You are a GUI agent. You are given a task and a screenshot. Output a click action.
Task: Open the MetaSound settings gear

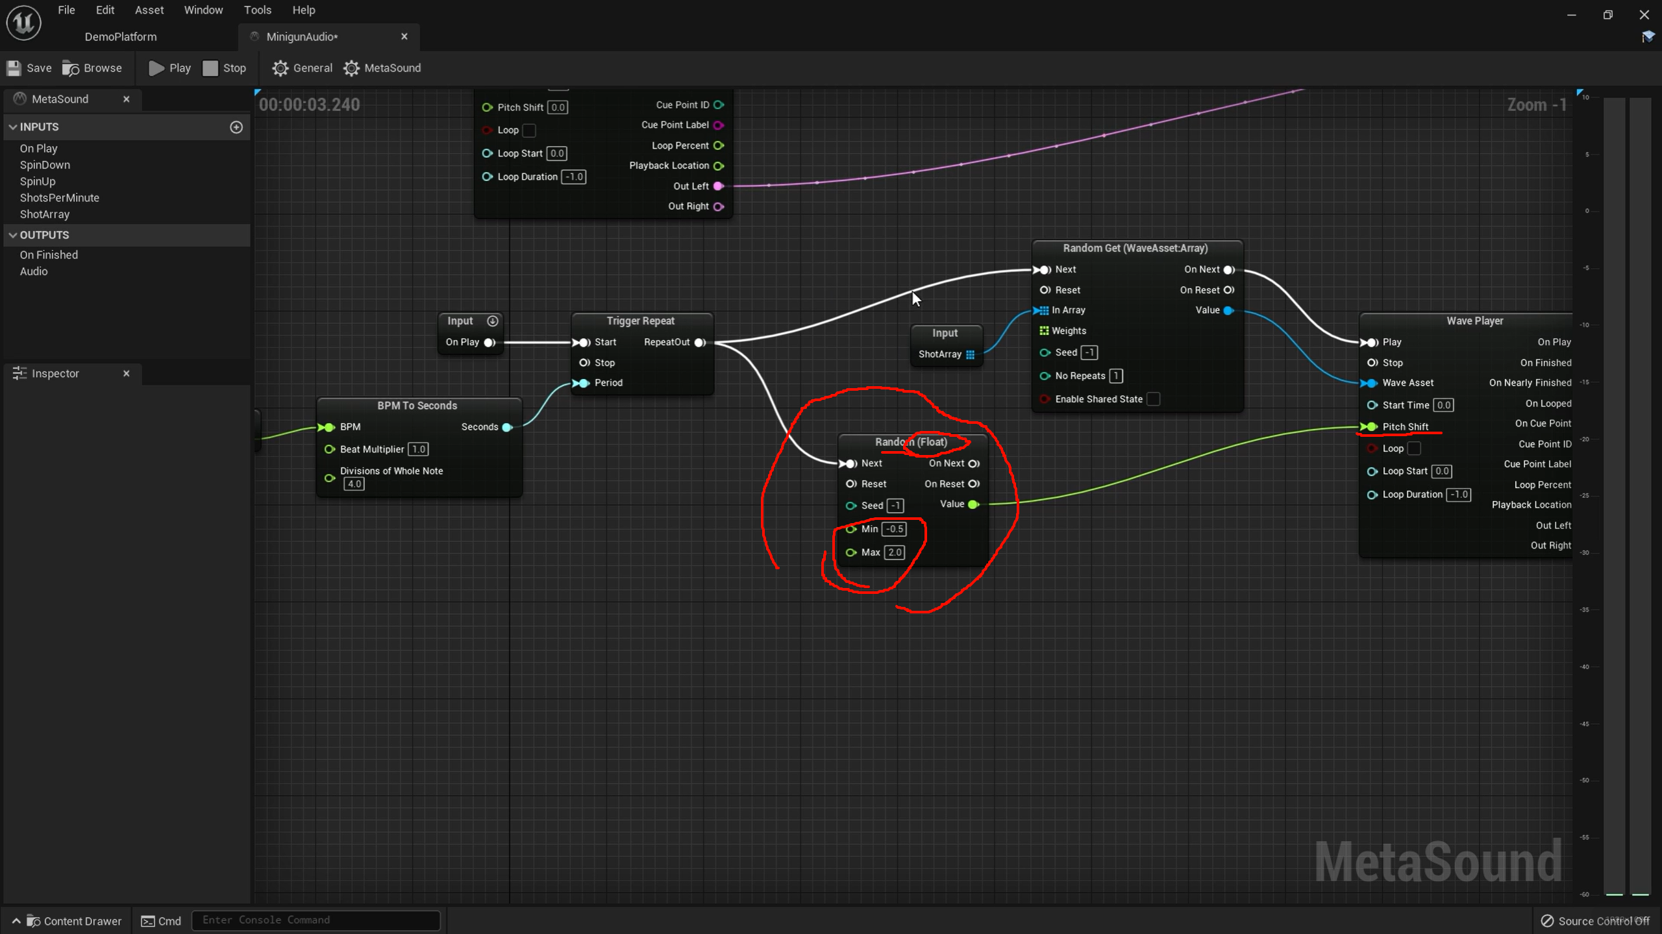pos(351,68)
